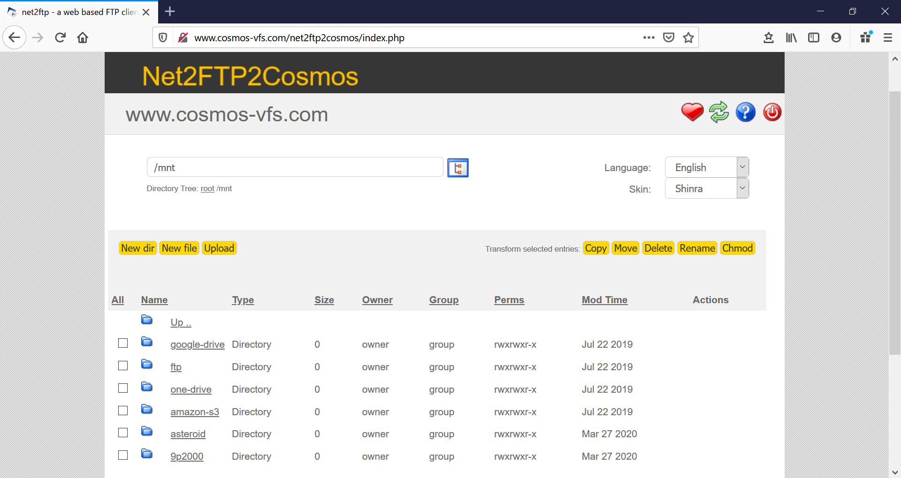
Task: Go to the browser home page icon
Action: click(83, 37)
